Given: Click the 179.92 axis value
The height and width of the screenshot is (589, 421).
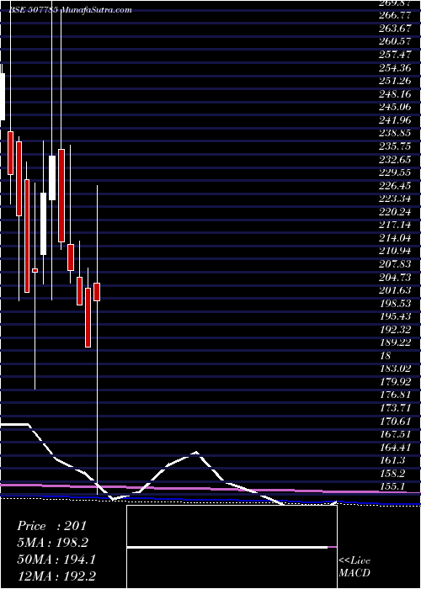Looking at the screenshot, I should click(x=396, y=382).
